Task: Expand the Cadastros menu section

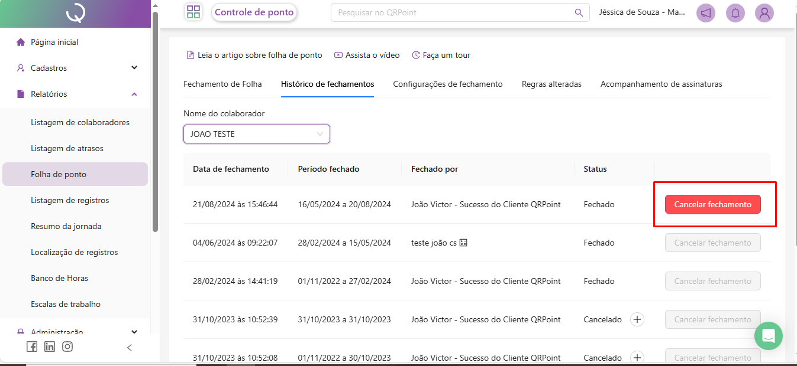Action: point(134,68)
